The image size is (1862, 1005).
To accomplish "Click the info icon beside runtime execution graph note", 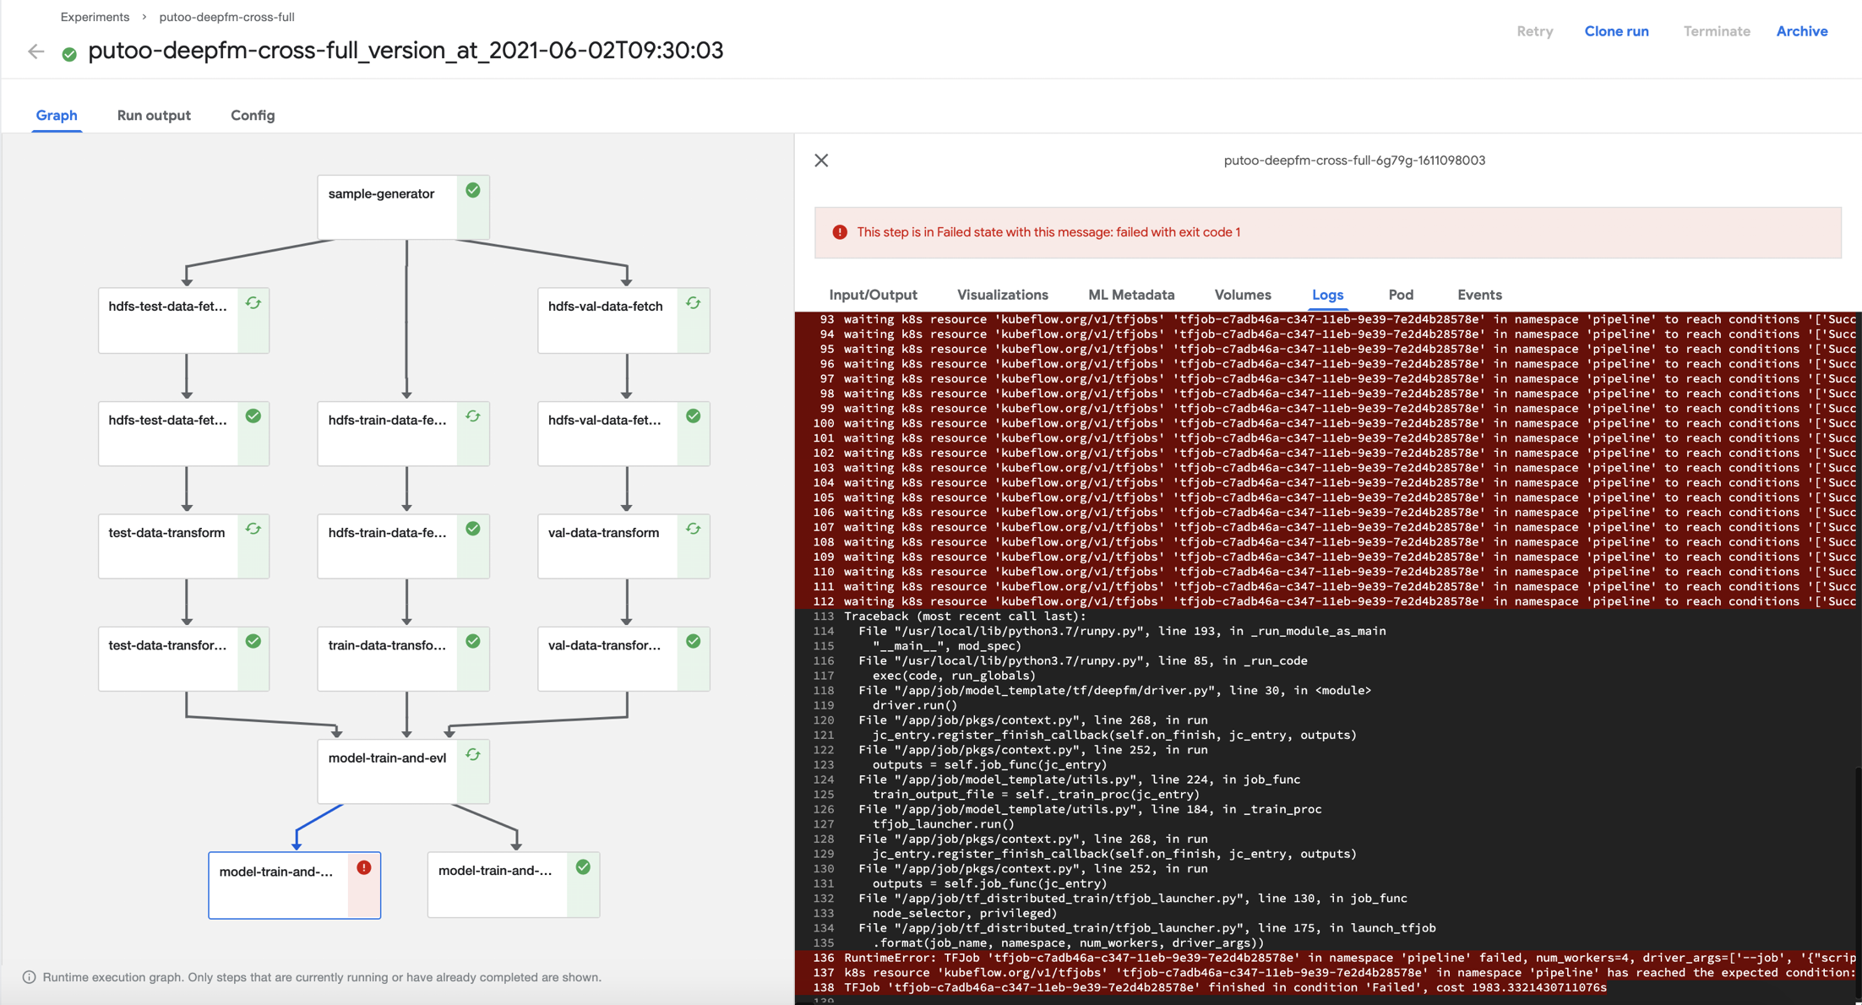I will coord(29,977).
